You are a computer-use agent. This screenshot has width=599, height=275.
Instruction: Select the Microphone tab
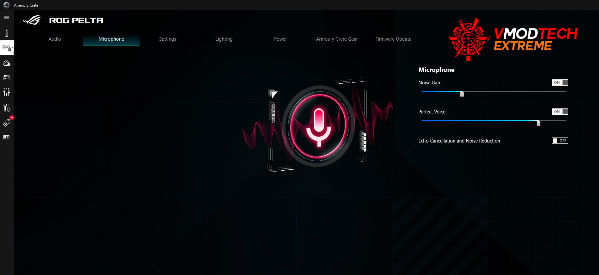pyautogui.click(x=111, y=39)
